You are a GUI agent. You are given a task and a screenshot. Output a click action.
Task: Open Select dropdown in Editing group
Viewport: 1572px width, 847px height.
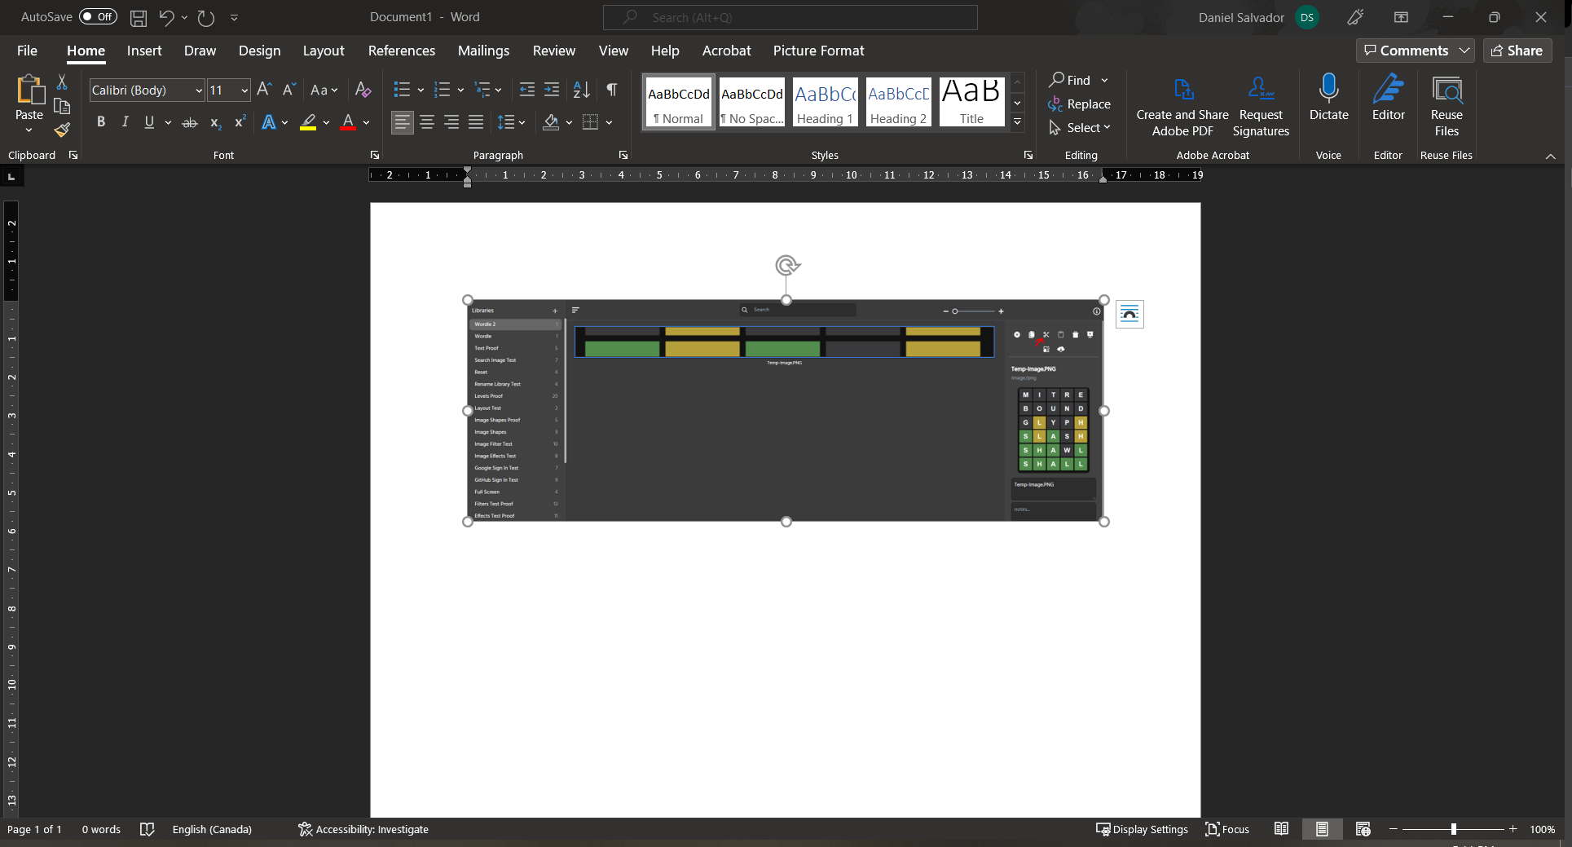click(1080, 128)
